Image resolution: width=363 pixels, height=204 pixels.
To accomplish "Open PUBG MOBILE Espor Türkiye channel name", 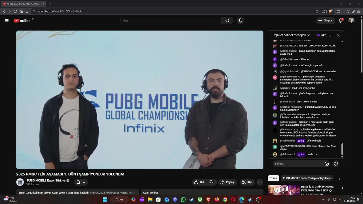I will point(46,180).
